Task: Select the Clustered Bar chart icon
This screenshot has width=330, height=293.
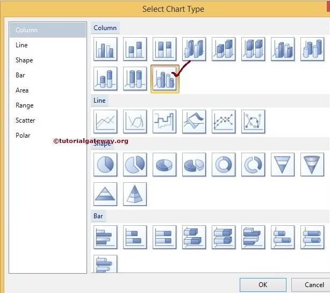Action: click(105, 237)
